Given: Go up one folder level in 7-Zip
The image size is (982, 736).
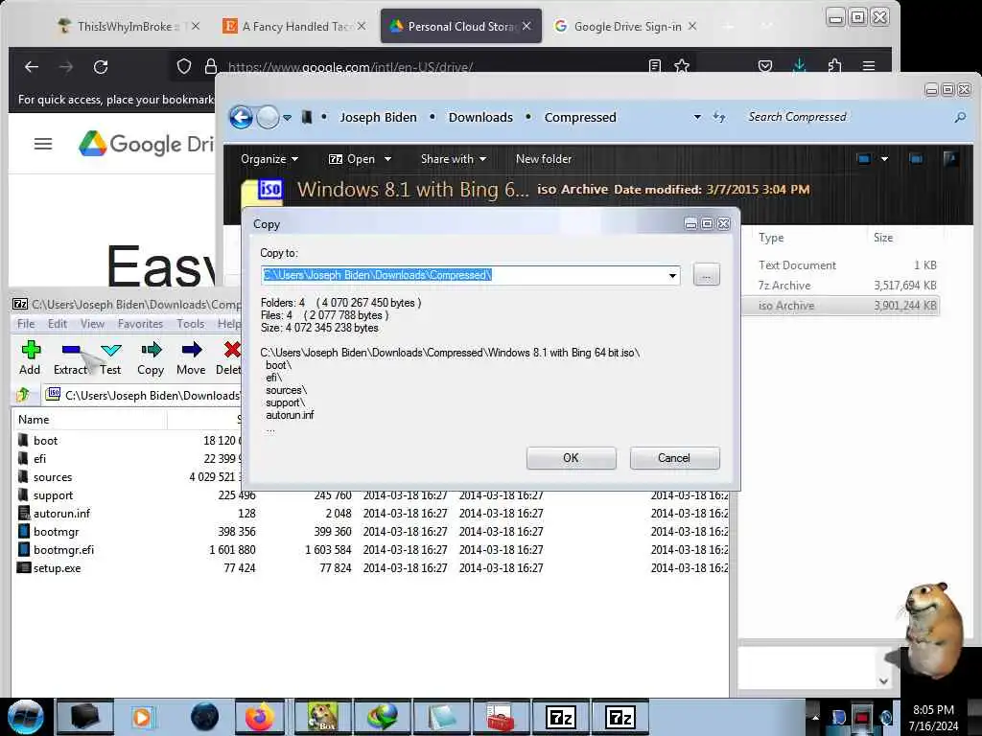Looking at the screenshot, I should 24,395.
